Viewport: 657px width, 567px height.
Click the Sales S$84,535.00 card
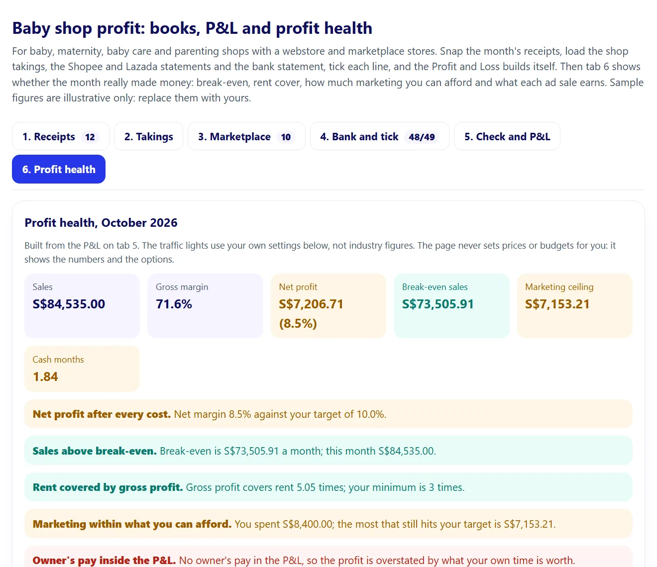(x=82, y=306)
